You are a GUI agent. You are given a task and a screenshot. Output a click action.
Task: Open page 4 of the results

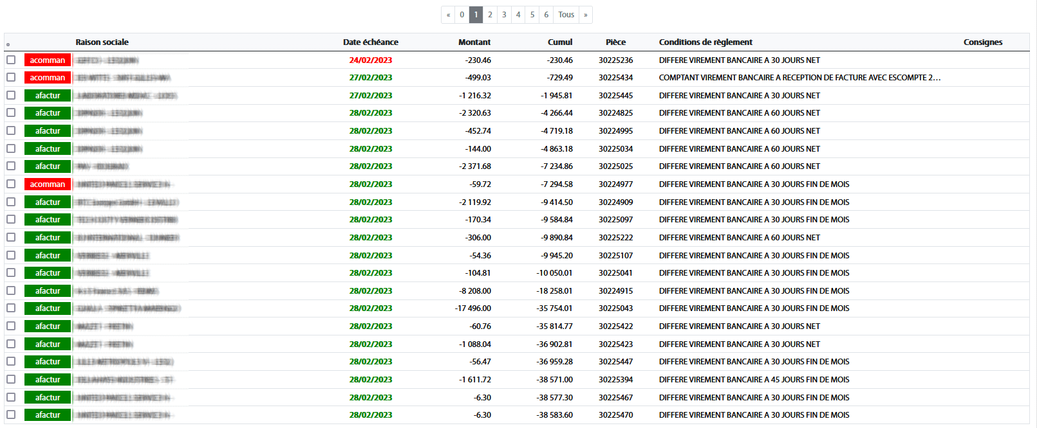[x=518, y=15]
